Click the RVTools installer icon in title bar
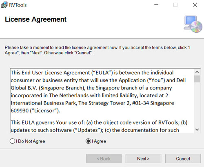 coord(4,5)
